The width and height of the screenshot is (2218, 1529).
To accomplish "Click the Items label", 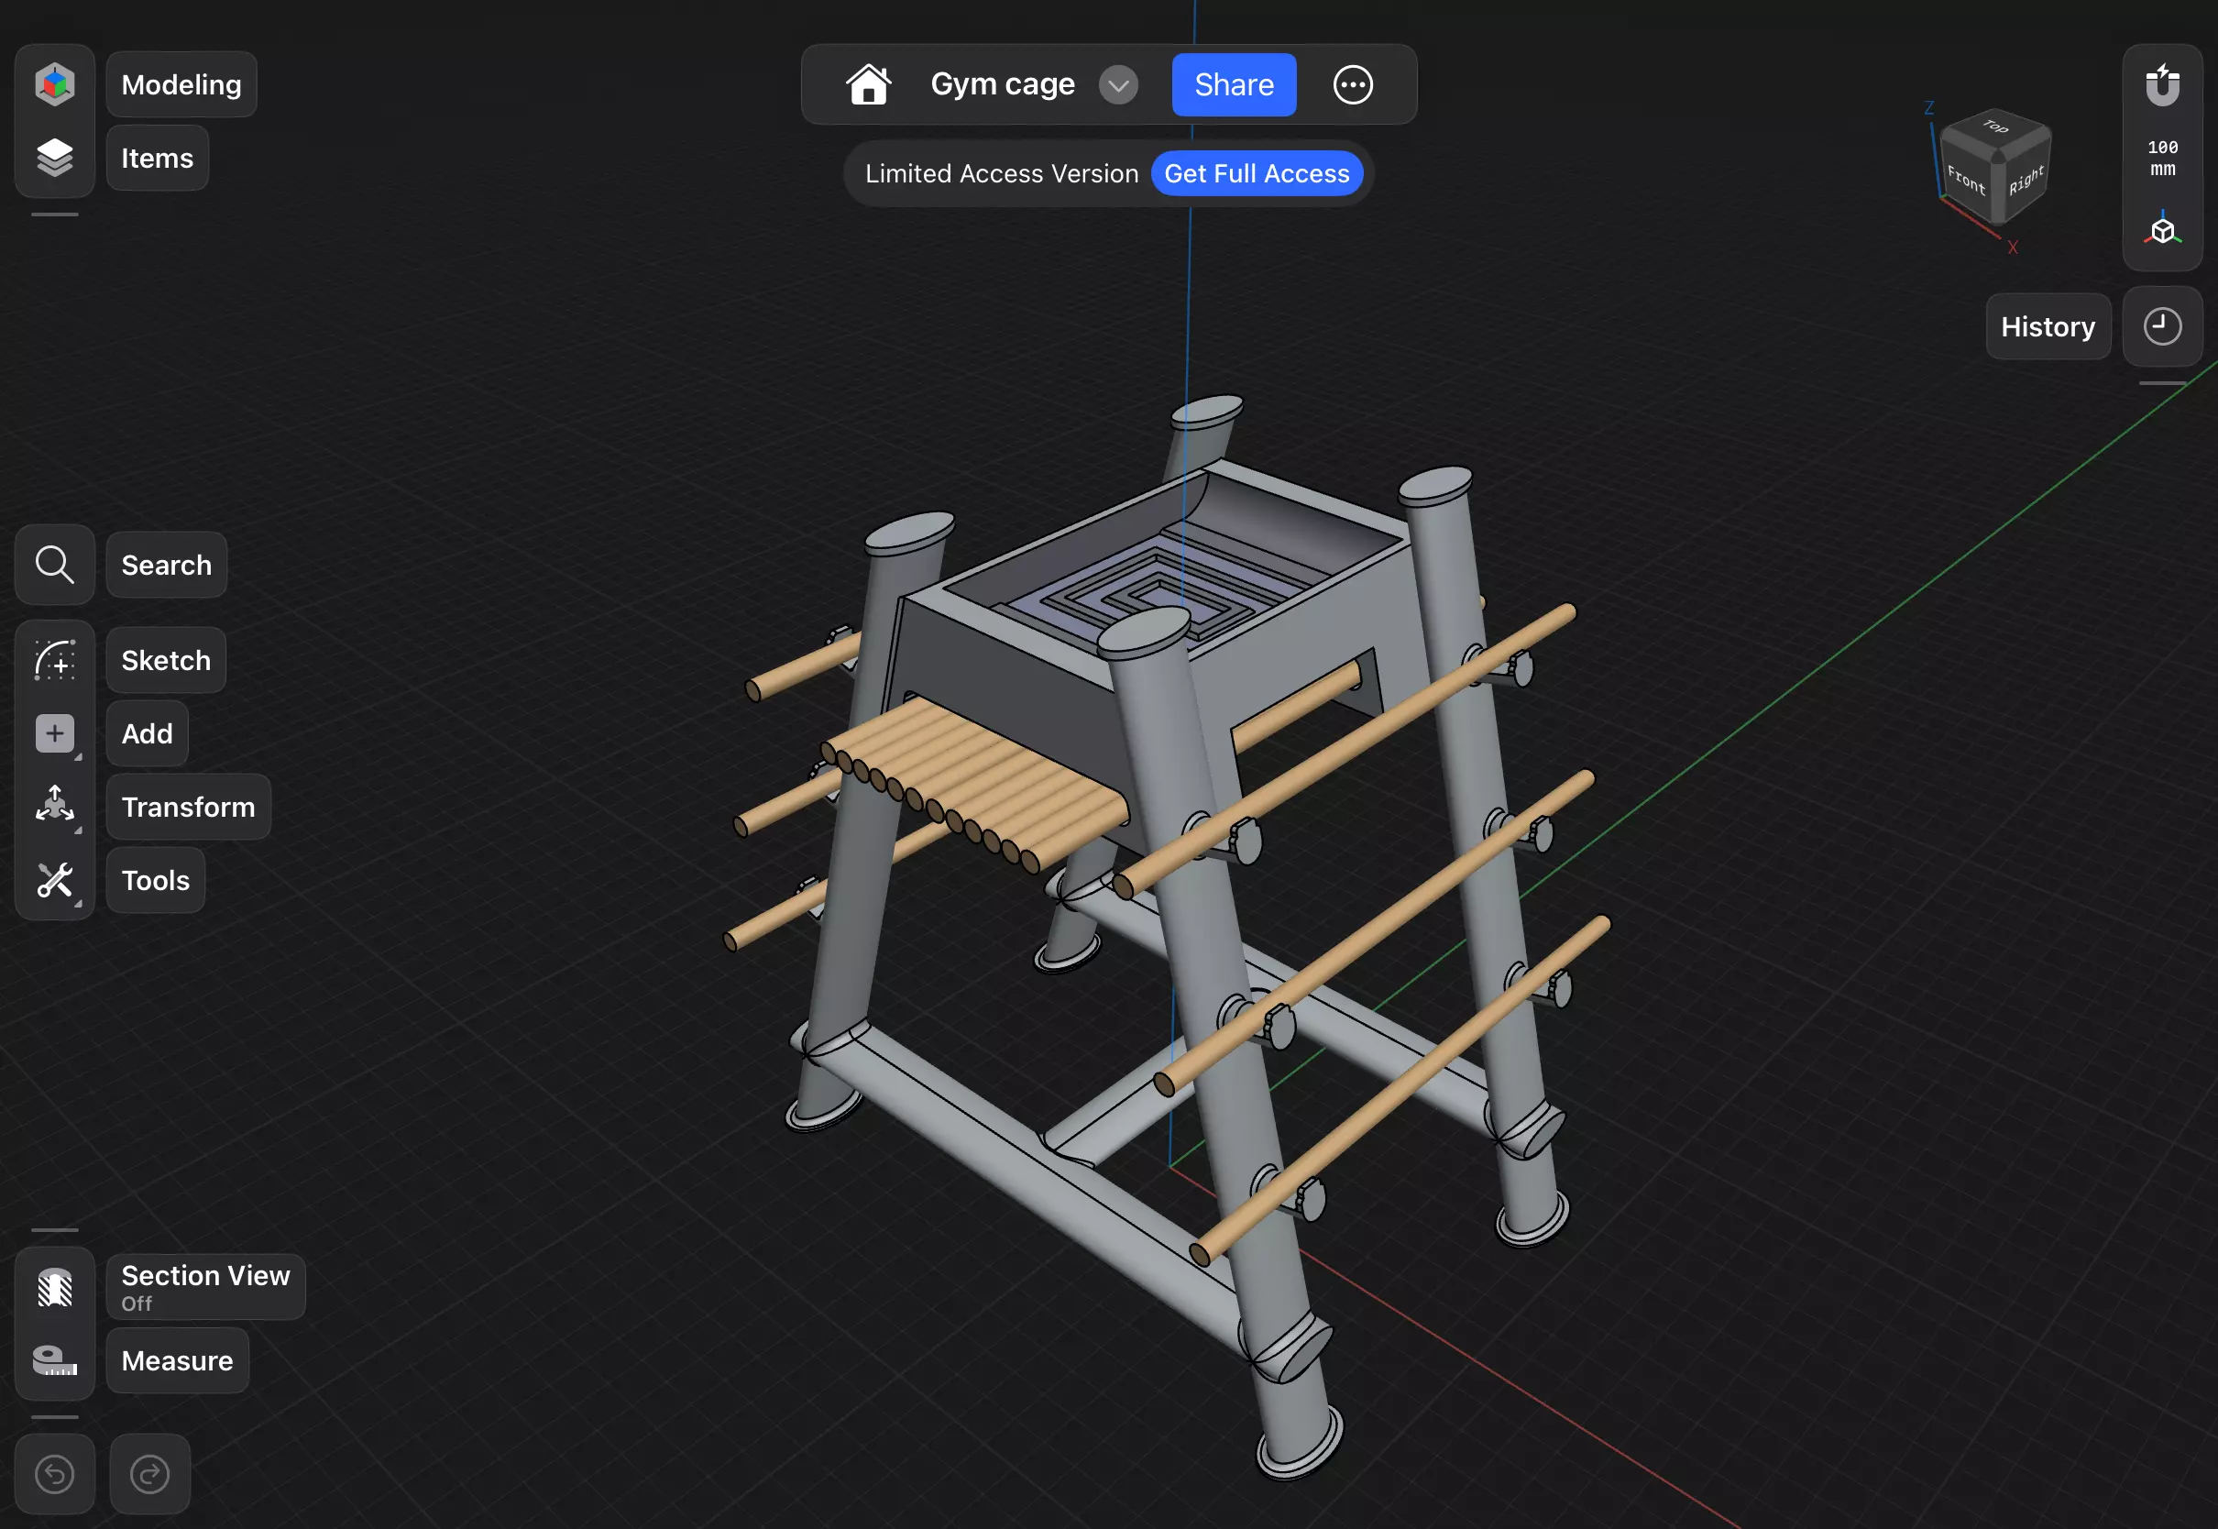I will pyautogui.click(x=157, y=158).
